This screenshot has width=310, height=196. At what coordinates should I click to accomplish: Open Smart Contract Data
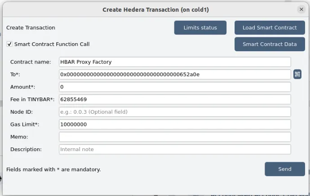270,44
